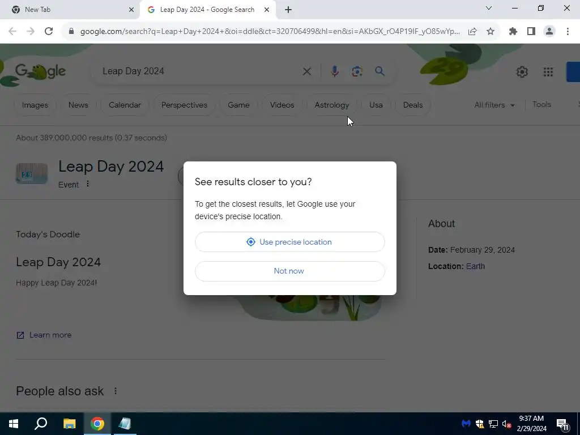Click Not now in location dialog
Viewport: 580px width, 435px height.
289,271
